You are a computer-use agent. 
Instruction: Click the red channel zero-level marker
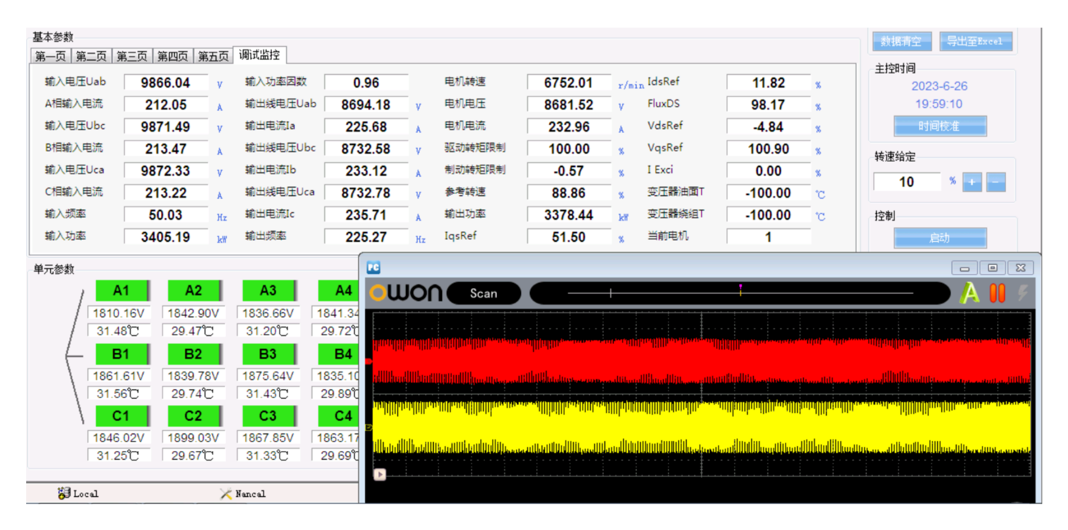368,361
